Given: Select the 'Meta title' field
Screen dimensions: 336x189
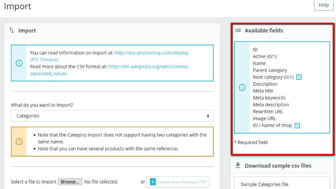Looking at the screenshot, I should [x=263, y=91].
